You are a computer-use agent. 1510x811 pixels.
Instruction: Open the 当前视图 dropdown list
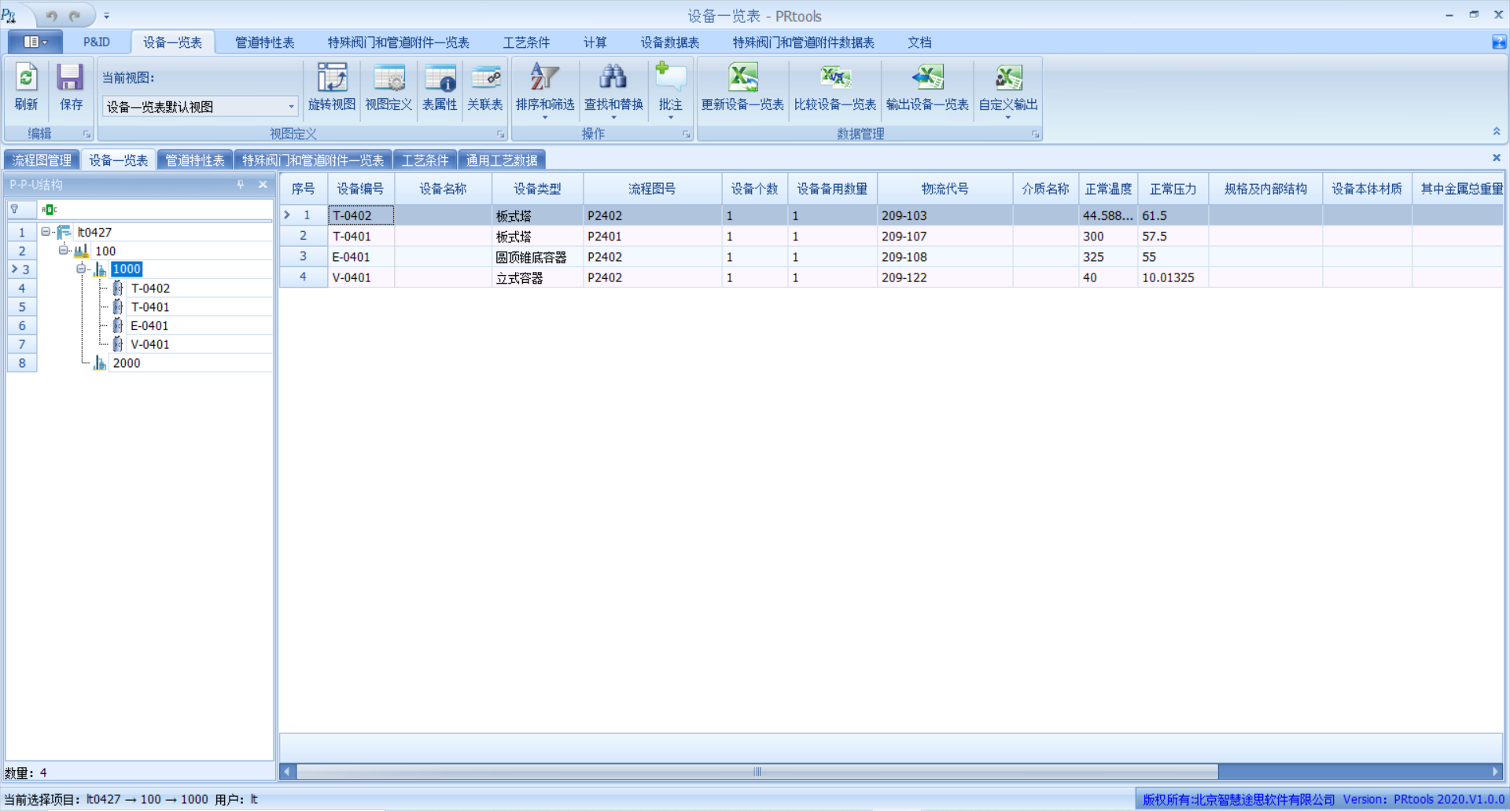click(291, 106)
